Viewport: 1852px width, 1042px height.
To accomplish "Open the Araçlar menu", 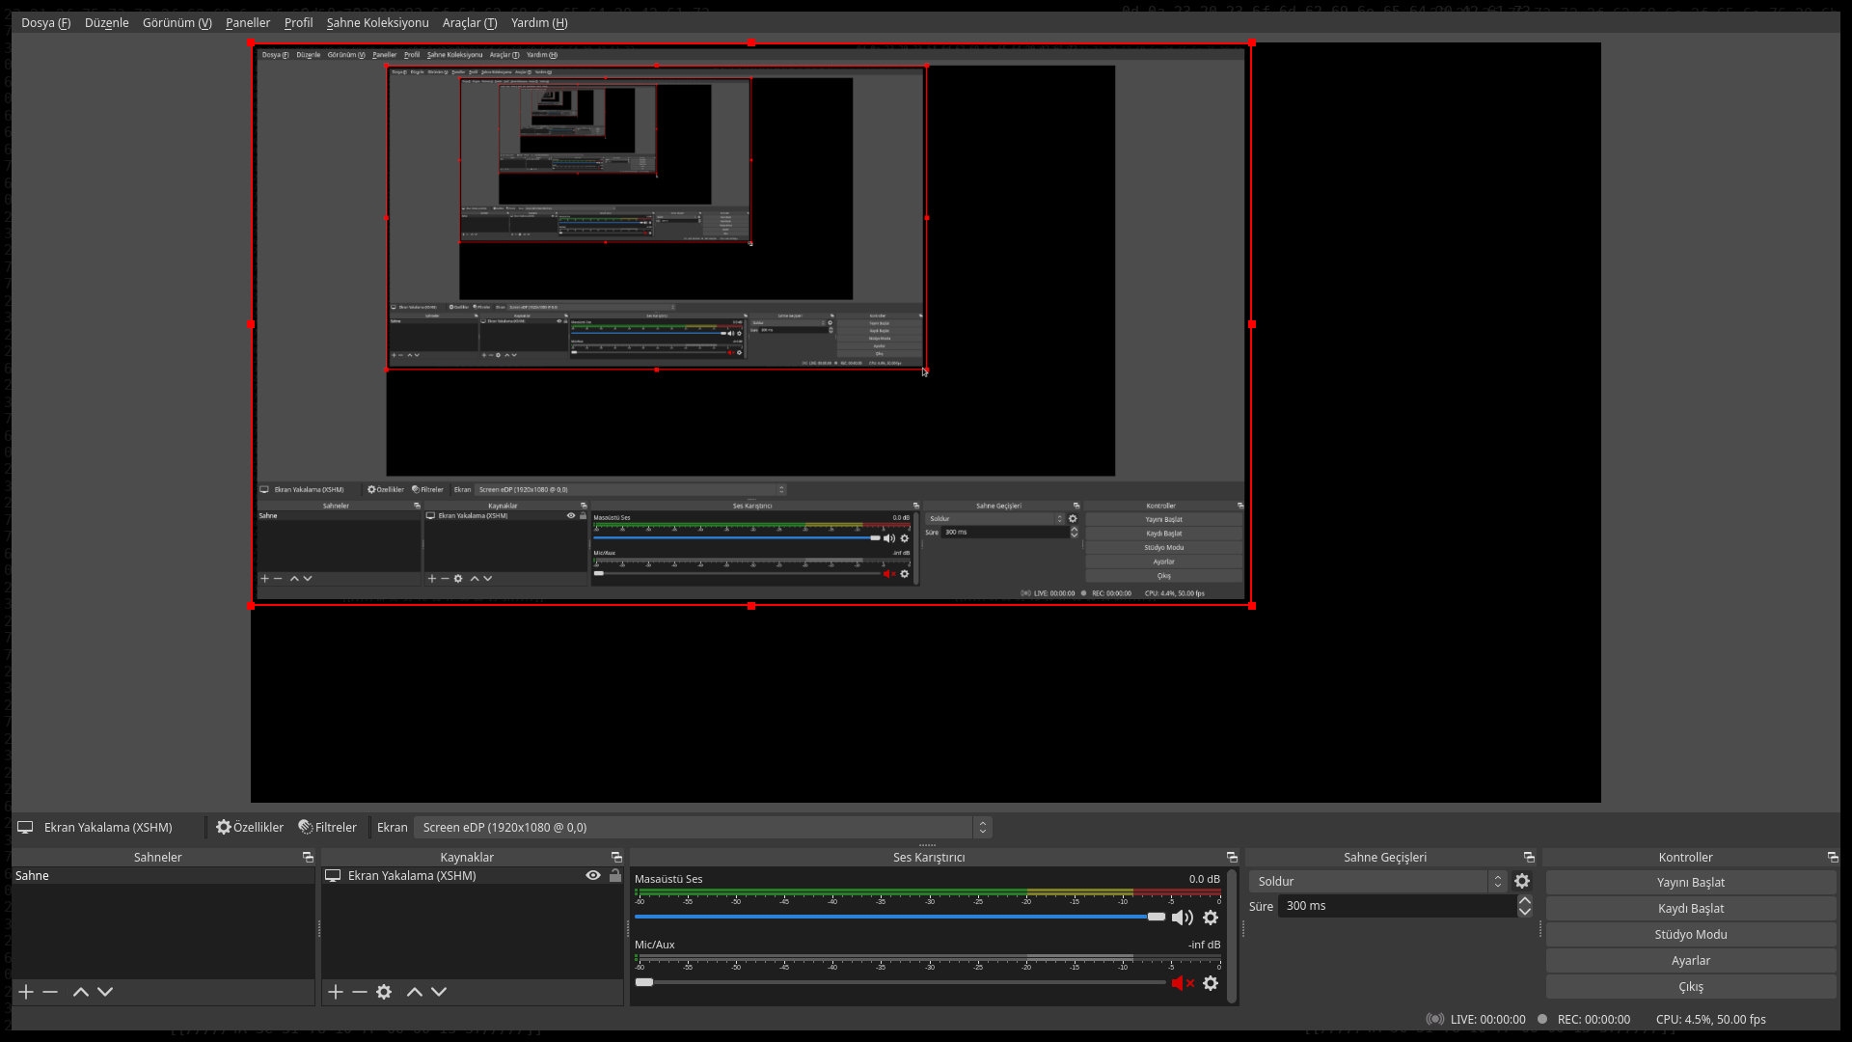I will click(469, 22).
